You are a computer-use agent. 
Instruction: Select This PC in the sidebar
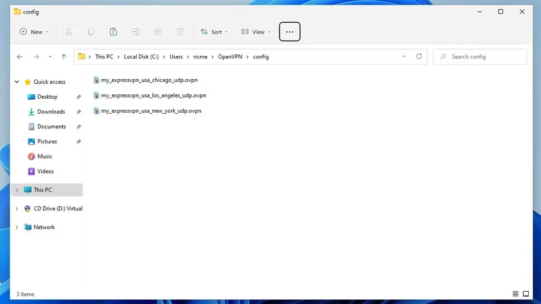pyautogui.click(x=47, y=190)
